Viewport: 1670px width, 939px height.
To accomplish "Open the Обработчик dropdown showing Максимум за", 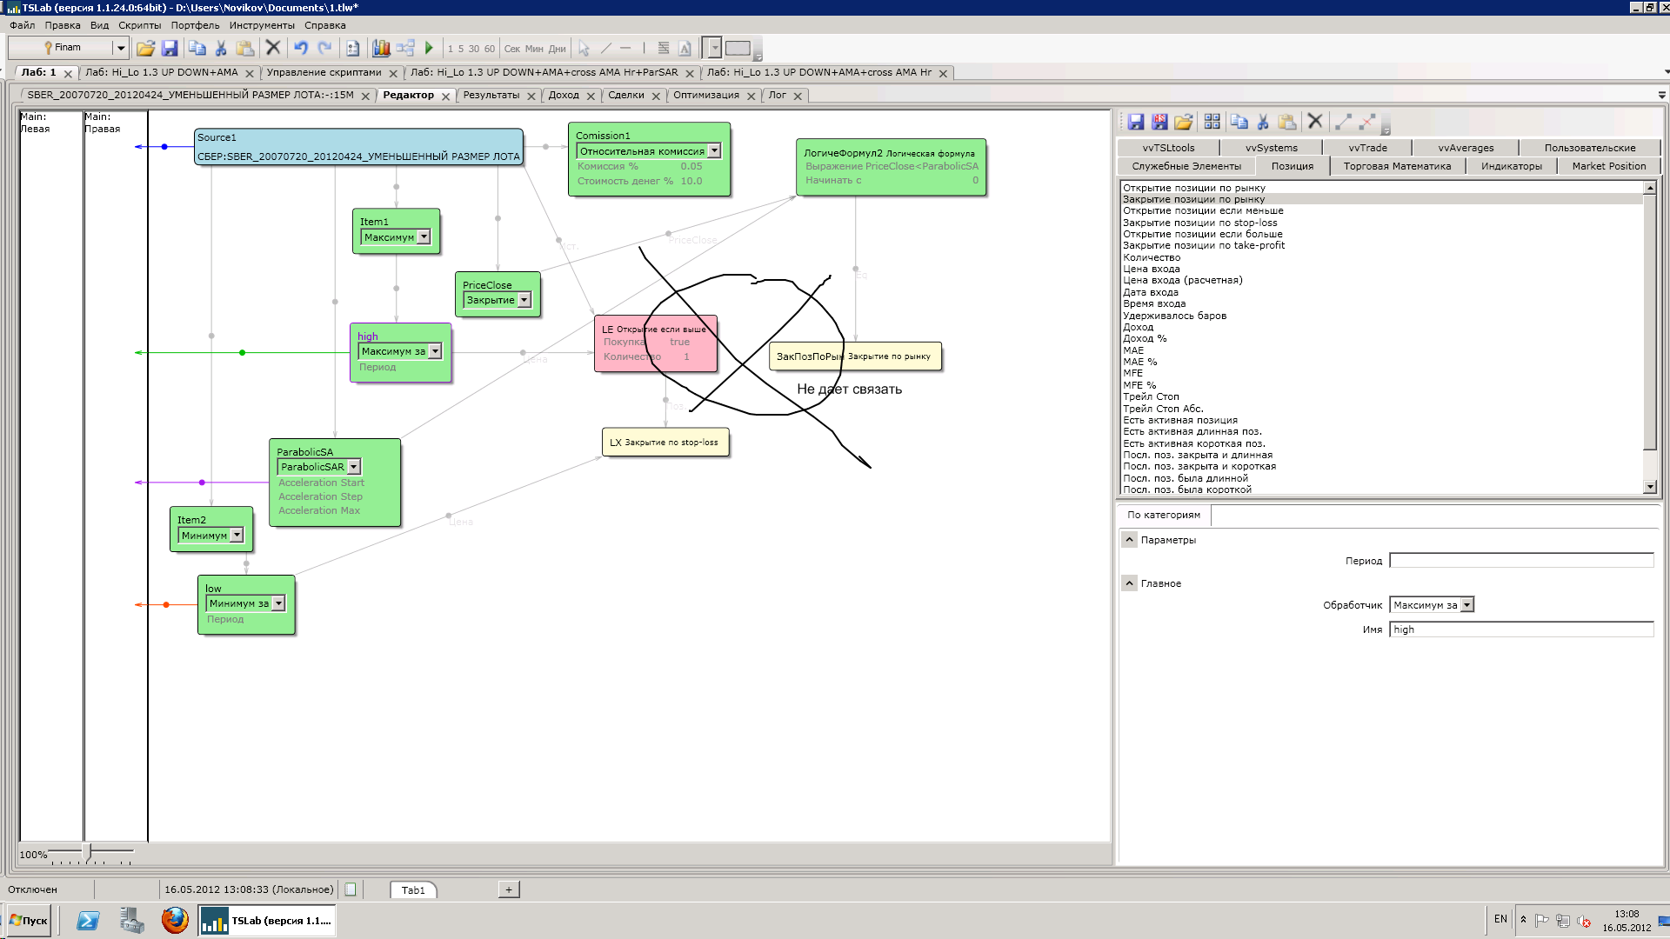I will (x=1466, y=605).
